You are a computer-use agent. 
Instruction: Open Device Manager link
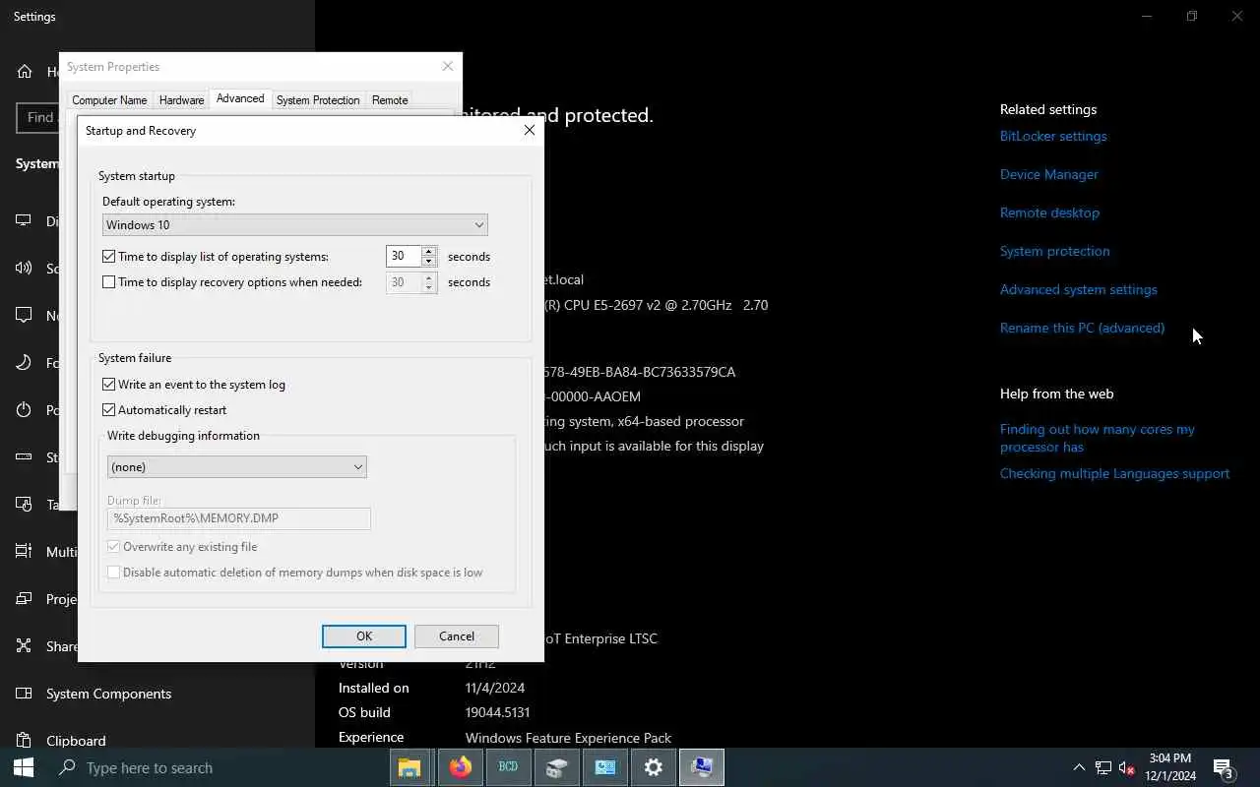[x=1049, y=174]
